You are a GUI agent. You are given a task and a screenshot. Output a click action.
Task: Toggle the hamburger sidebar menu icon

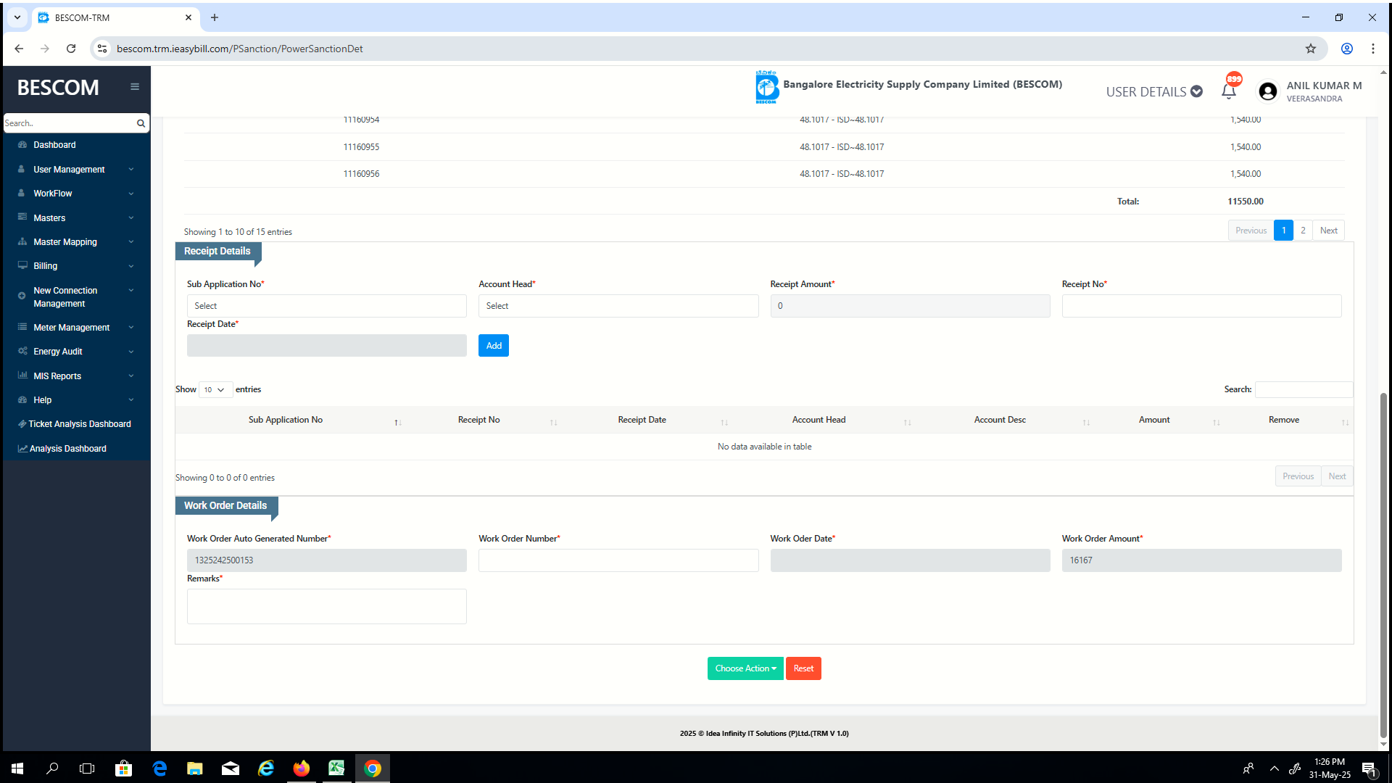pyautogui.click(x=135, y=87)
